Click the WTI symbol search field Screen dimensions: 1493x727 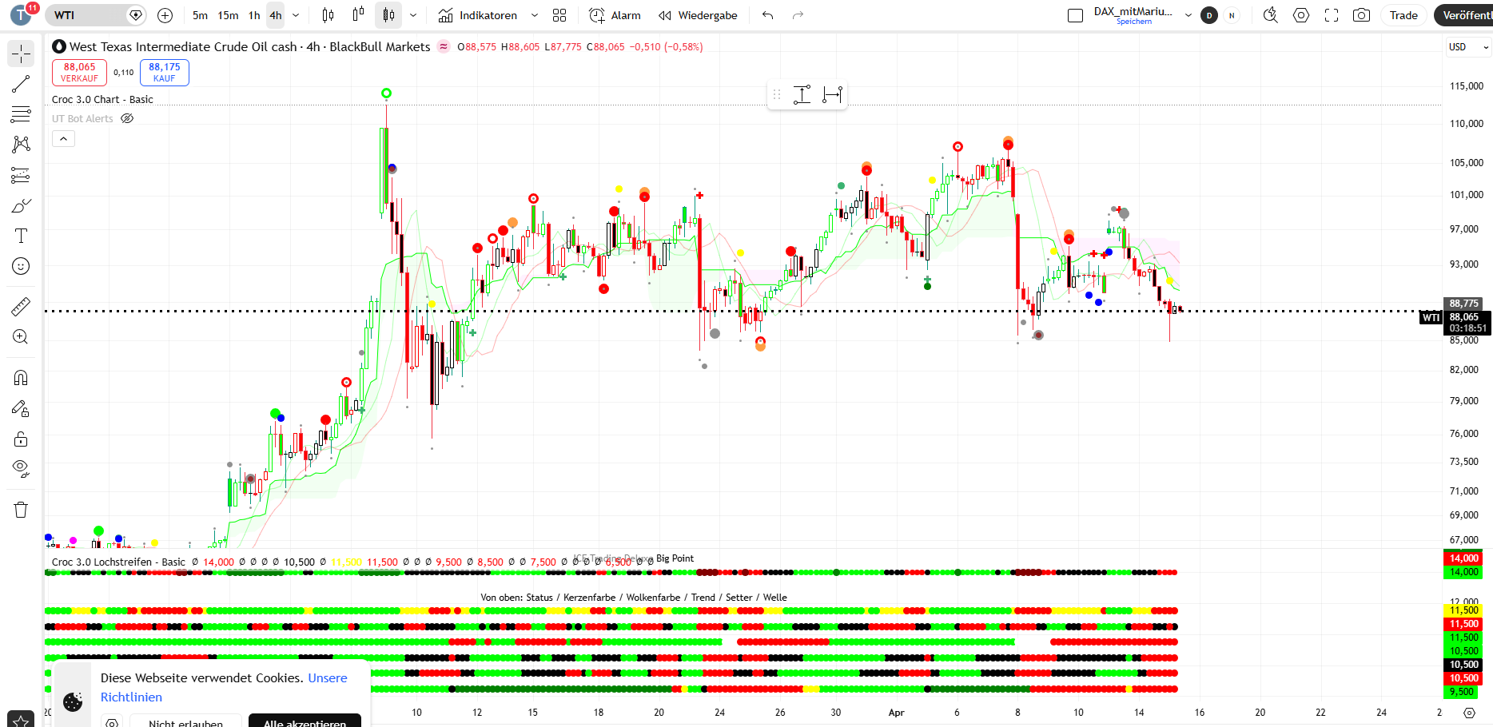point(86,15)
